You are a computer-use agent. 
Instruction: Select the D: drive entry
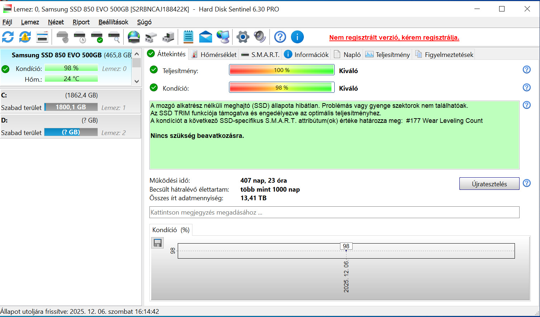pyautogui.click(x=71, y=126)
